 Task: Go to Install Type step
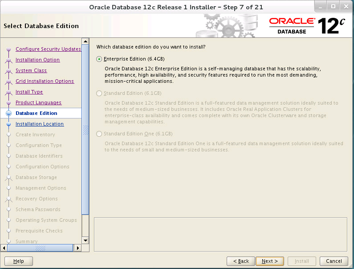click(x=29, y=92)
